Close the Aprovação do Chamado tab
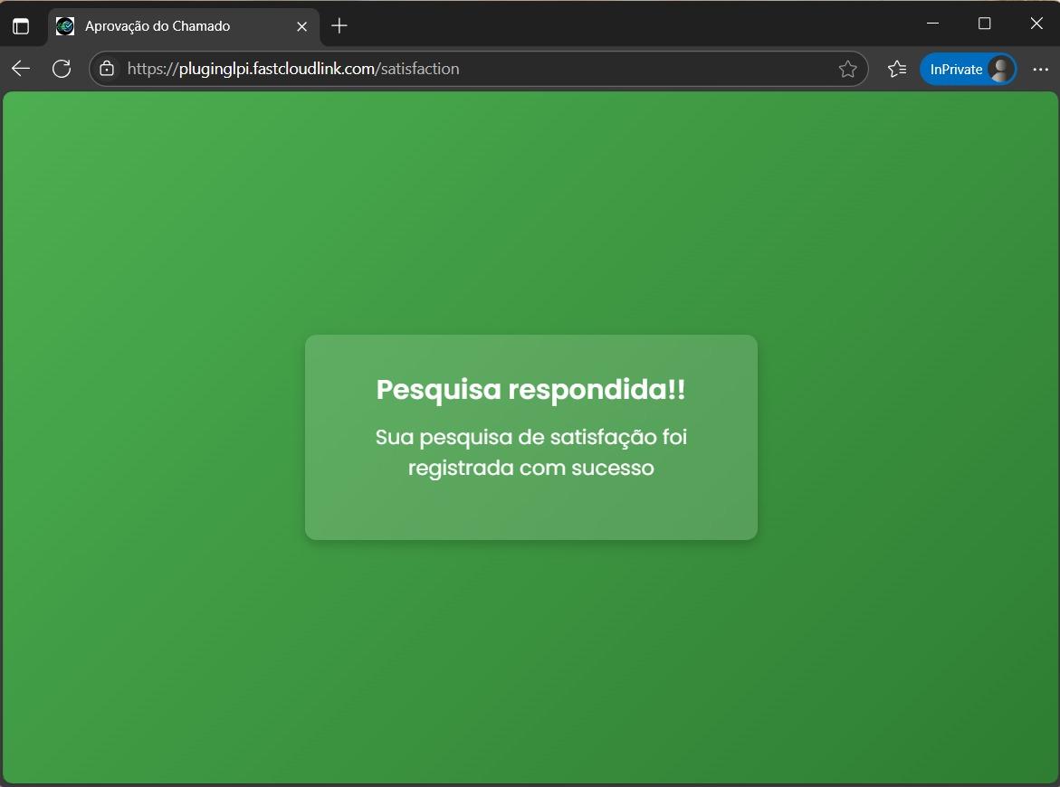Viewport: 1060px width, 787px height. (x=302, y=26)
